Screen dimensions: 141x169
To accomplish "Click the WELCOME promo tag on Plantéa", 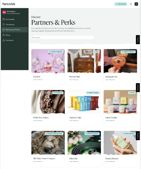I will (129, 134).
